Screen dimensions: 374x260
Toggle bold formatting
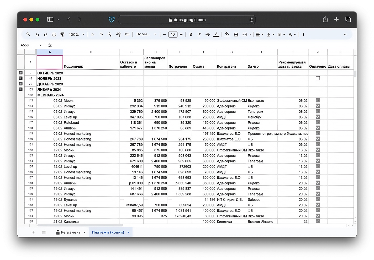pyautogui.click(x=191, y=34)
